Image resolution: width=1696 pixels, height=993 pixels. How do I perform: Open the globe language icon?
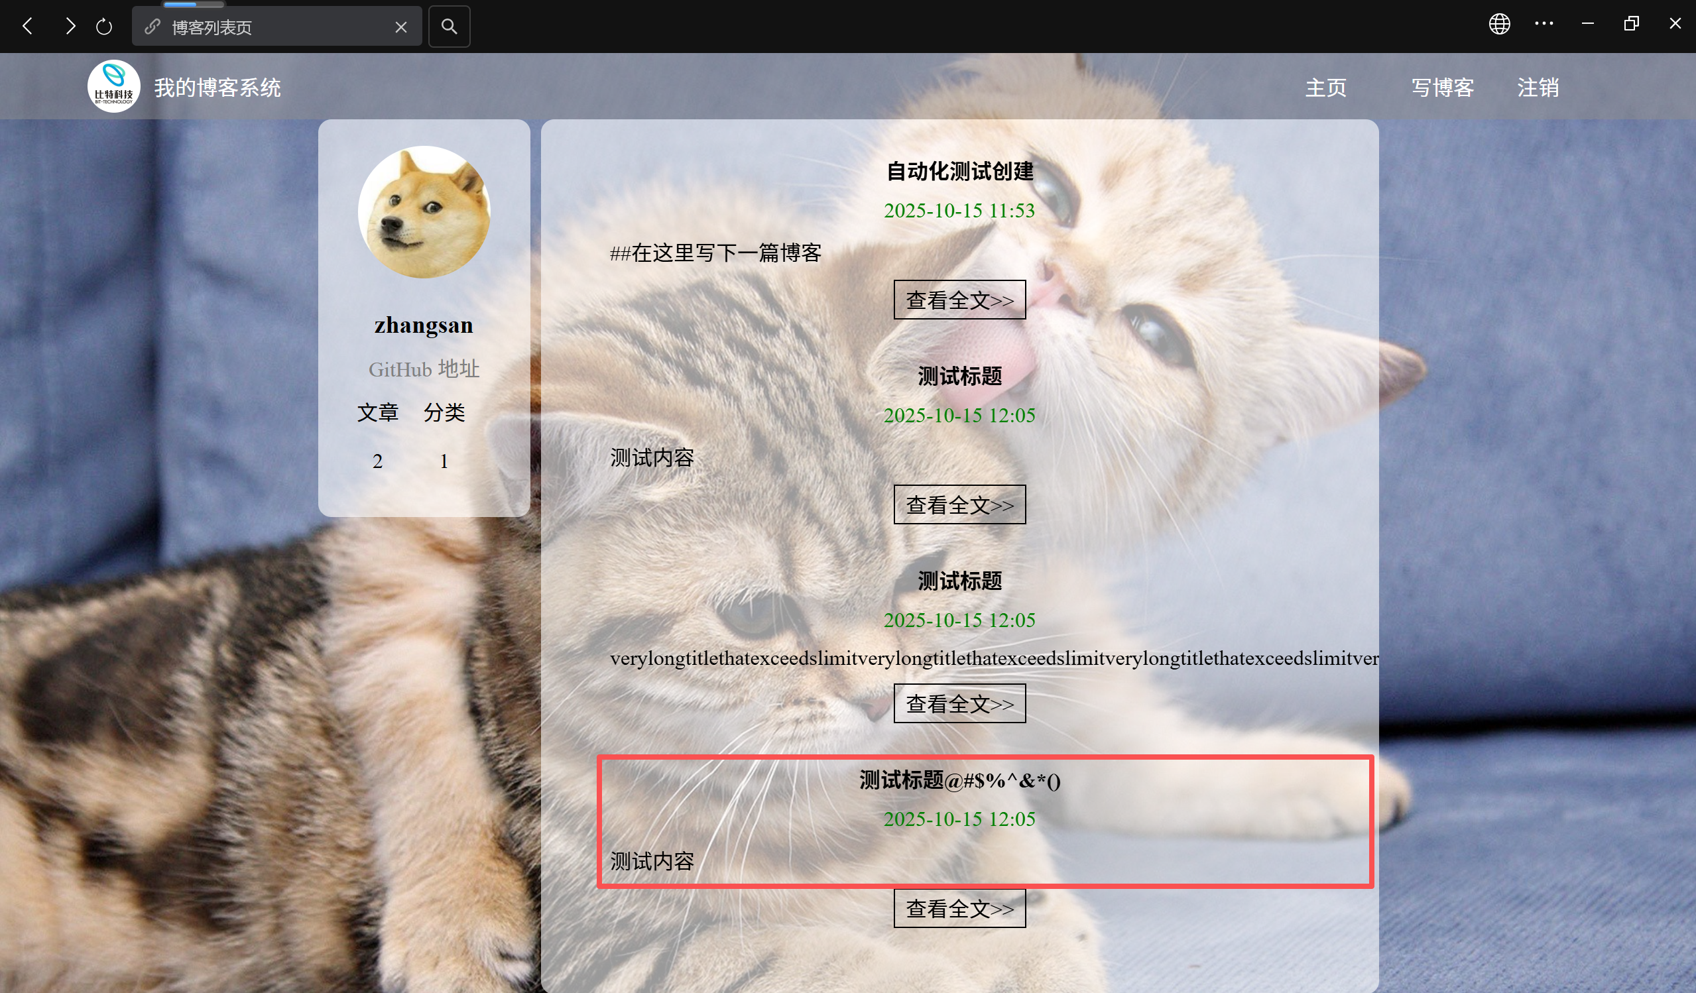click(1499, 25)
